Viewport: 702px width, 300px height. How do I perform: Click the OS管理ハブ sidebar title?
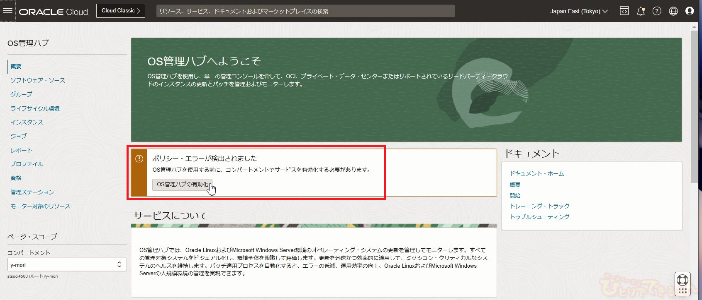pyautogui.click(x=28, y=43)
